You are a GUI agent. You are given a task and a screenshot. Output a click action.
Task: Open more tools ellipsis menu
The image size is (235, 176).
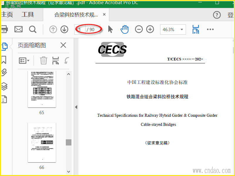(210, 29)
